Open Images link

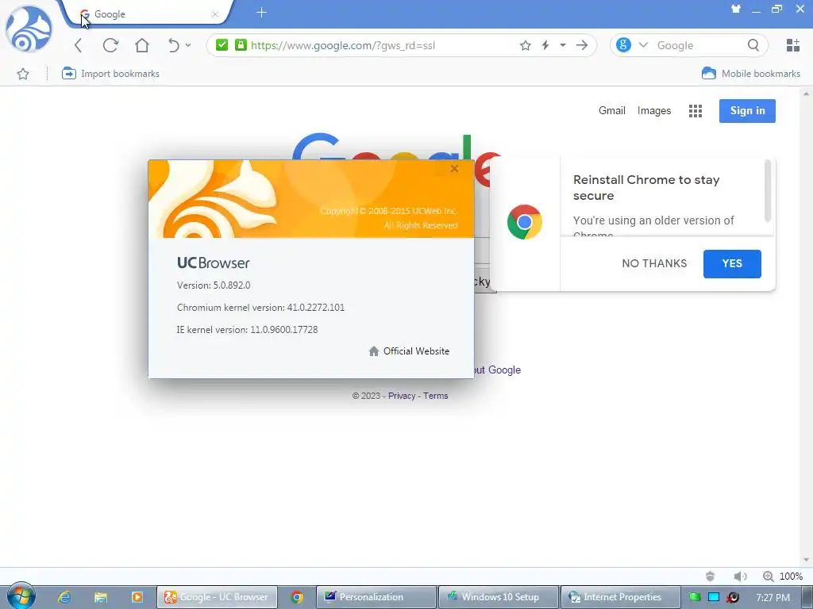tap(654, 110)
